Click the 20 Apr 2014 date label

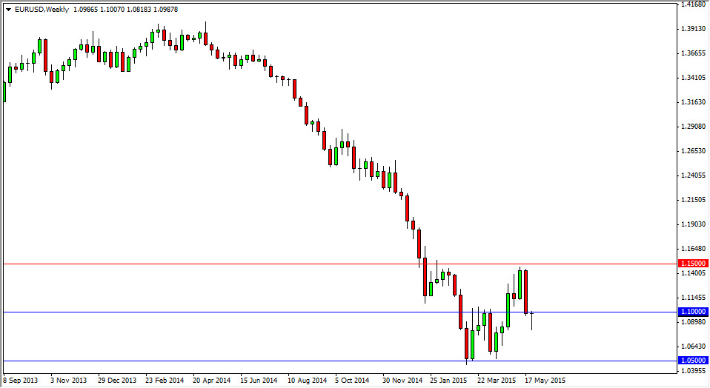tap(211, 381)
